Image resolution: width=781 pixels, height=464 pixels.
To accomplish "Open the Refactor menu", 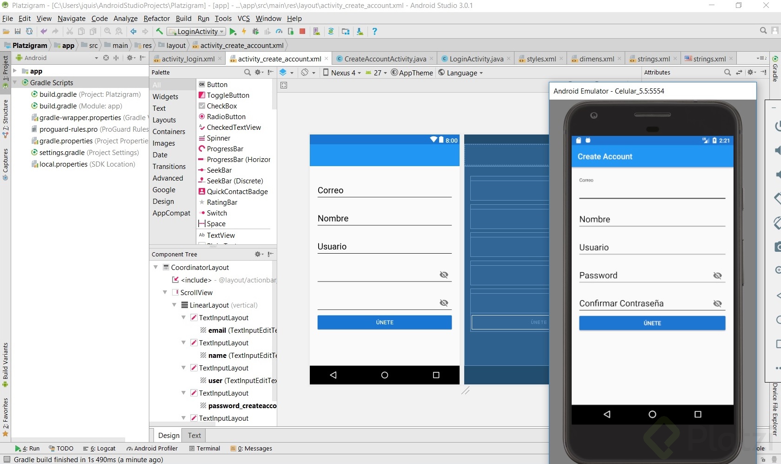I will pos(156,19).
